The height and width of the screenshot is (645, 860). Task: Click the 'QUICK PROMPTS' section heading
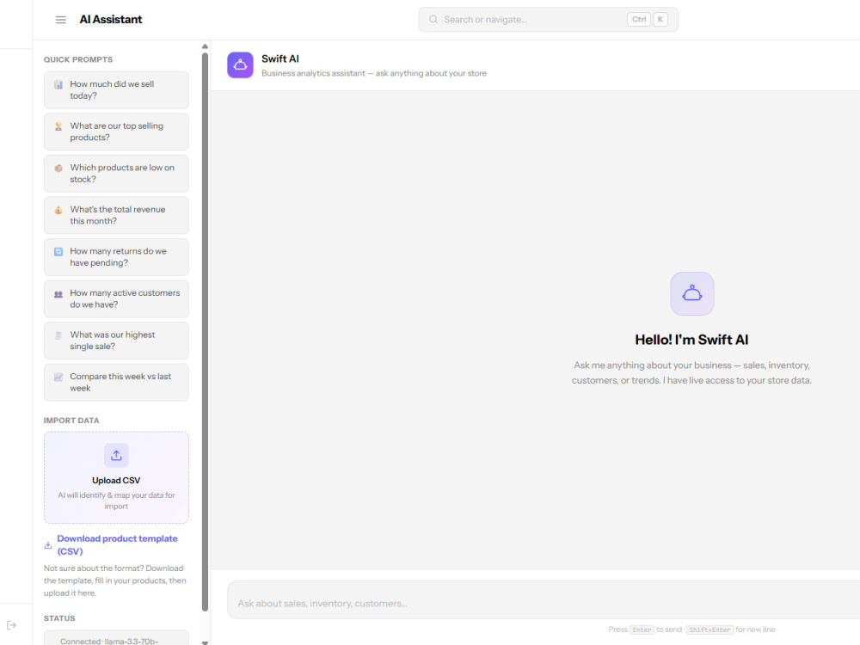pos(78,59)
